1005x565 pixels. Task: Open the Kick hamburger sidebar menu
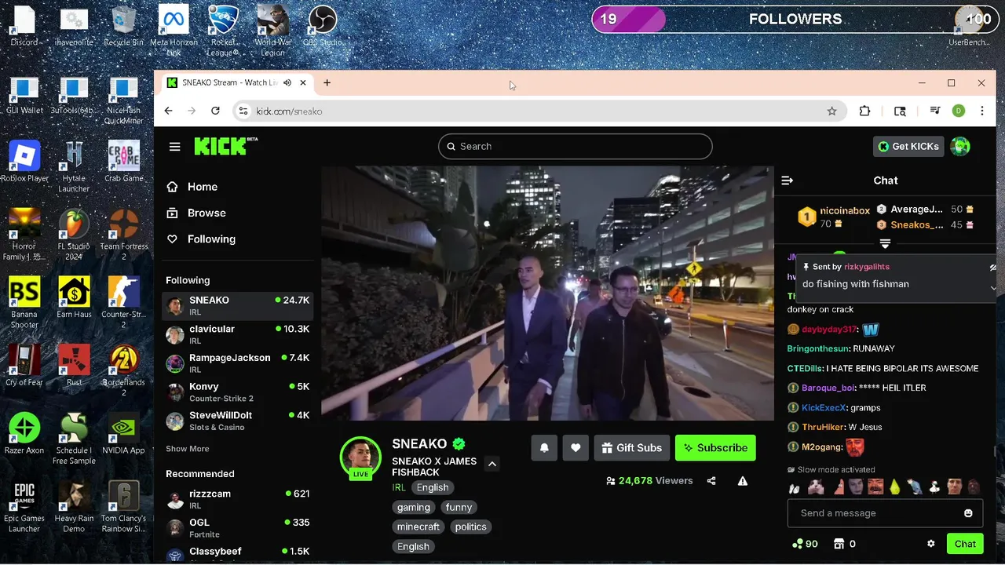pos(174,147)
